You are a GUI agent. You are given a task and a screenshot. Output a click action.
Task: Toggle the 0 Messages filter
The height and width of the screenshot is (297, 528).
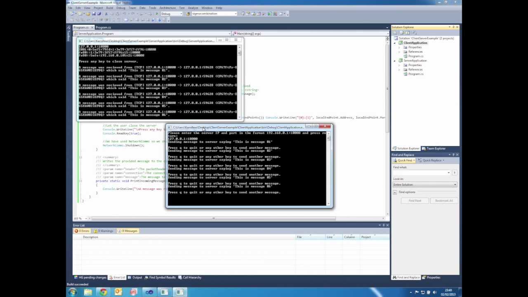click(x=128, y=231)
